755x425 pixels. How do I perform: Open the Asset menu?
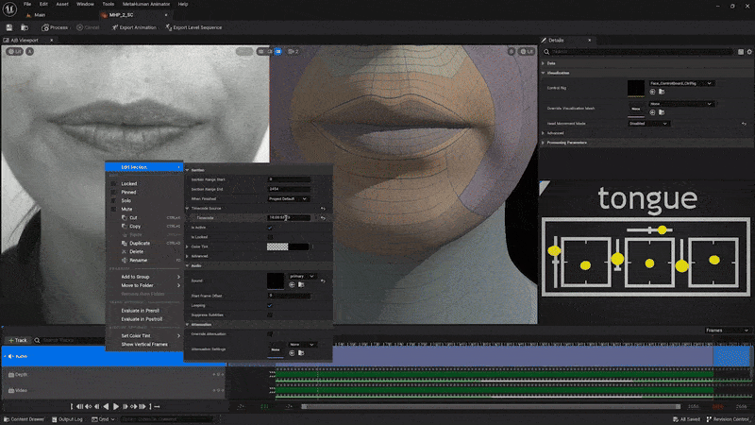click(x=62, y=4)
